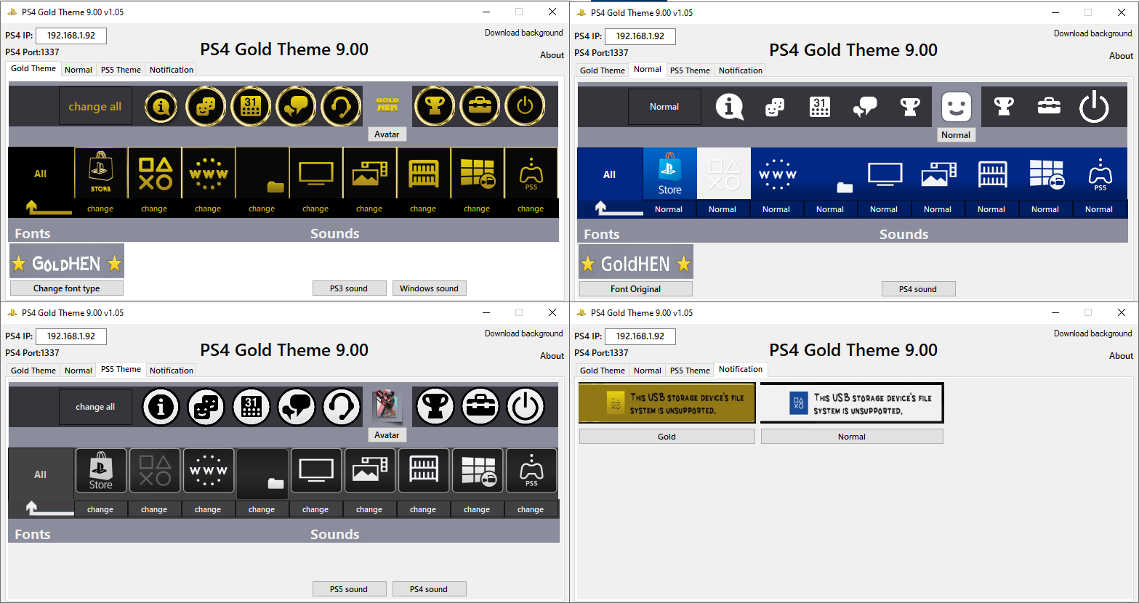
Task: Click white toolbox icon in Normal tab window
Action: tap(1049, 107)
